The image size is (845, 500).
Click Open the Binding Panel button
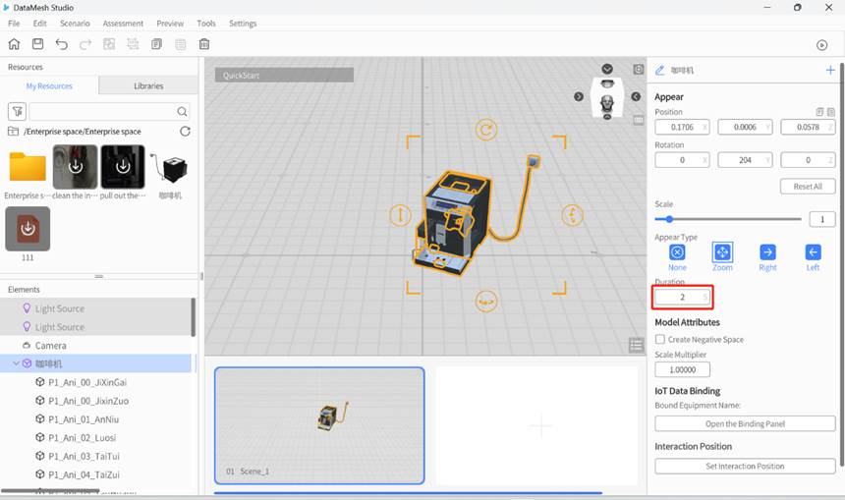click(745, 424)
